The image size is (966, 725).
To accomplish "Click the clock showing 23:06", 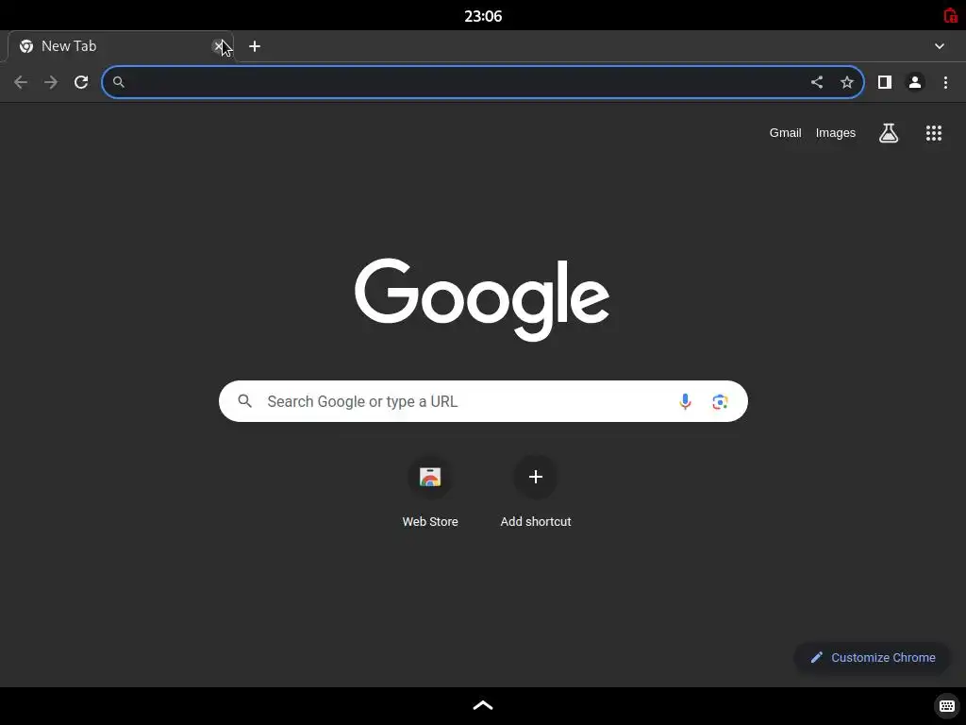I will pyautogui.click(x=483, y=16).
